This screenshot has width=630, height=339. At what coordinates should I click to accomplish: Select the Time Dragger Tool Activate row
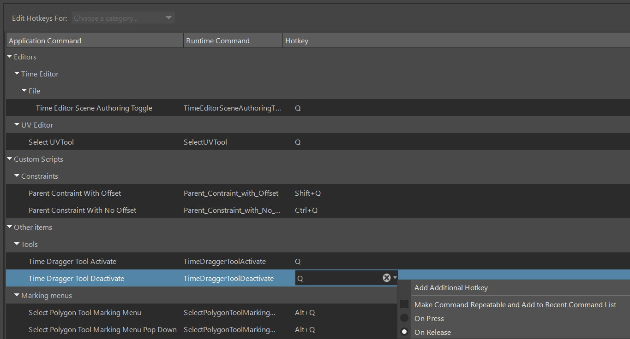pos(72,262)
